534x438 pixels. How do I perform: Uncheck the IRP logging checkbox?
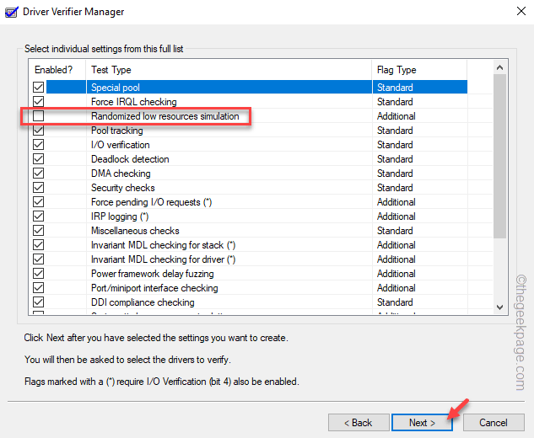click(38, 216)
